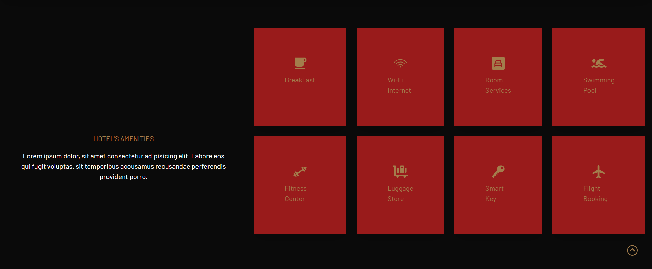This screenshot has height=269, width=652.
Task: Click the HOTEL'S AMENITIES heading
Action: [x=124, y=139]
